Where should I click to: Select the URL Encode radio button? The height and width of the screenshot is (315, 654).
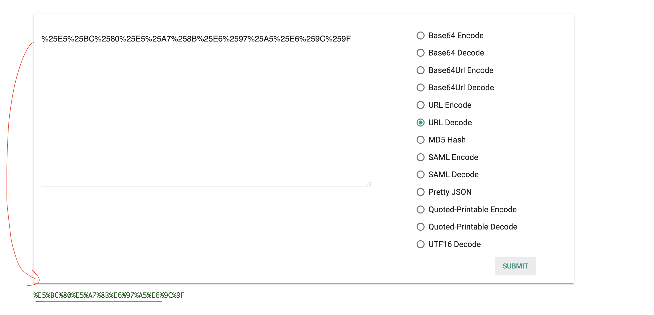[420, 105]
